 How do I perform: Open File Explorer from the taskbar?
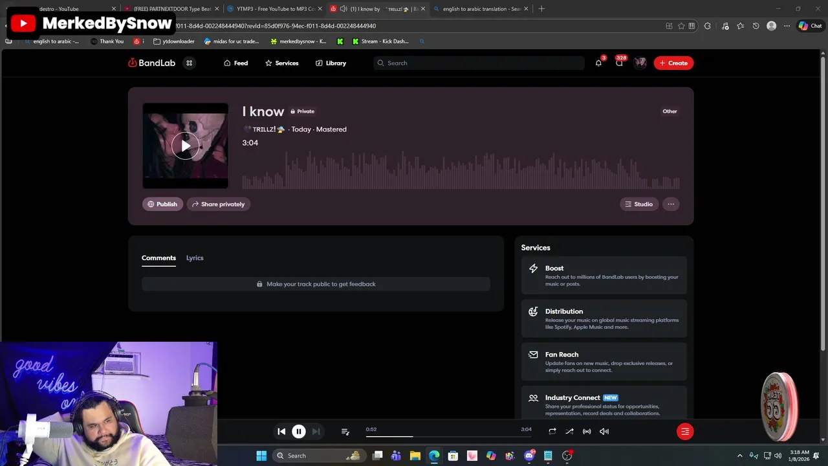(x=415, y=456)
